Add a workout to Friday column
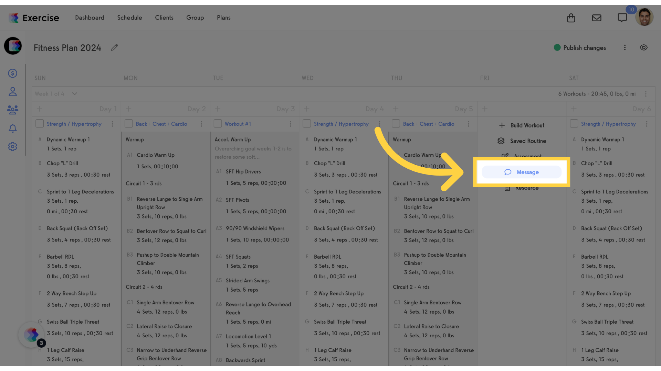661x371 pixels. [x=485, y=109]
